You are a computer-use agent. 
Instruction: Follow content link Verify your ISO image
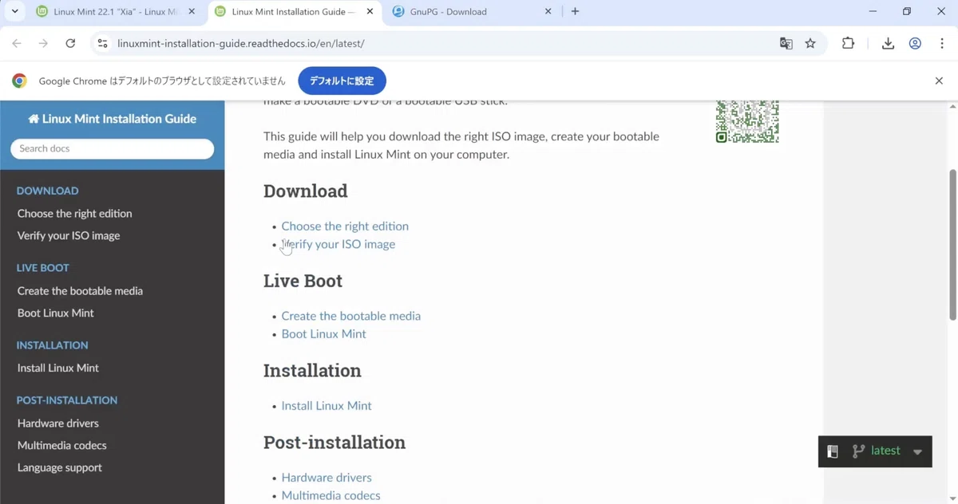[338, 244]
